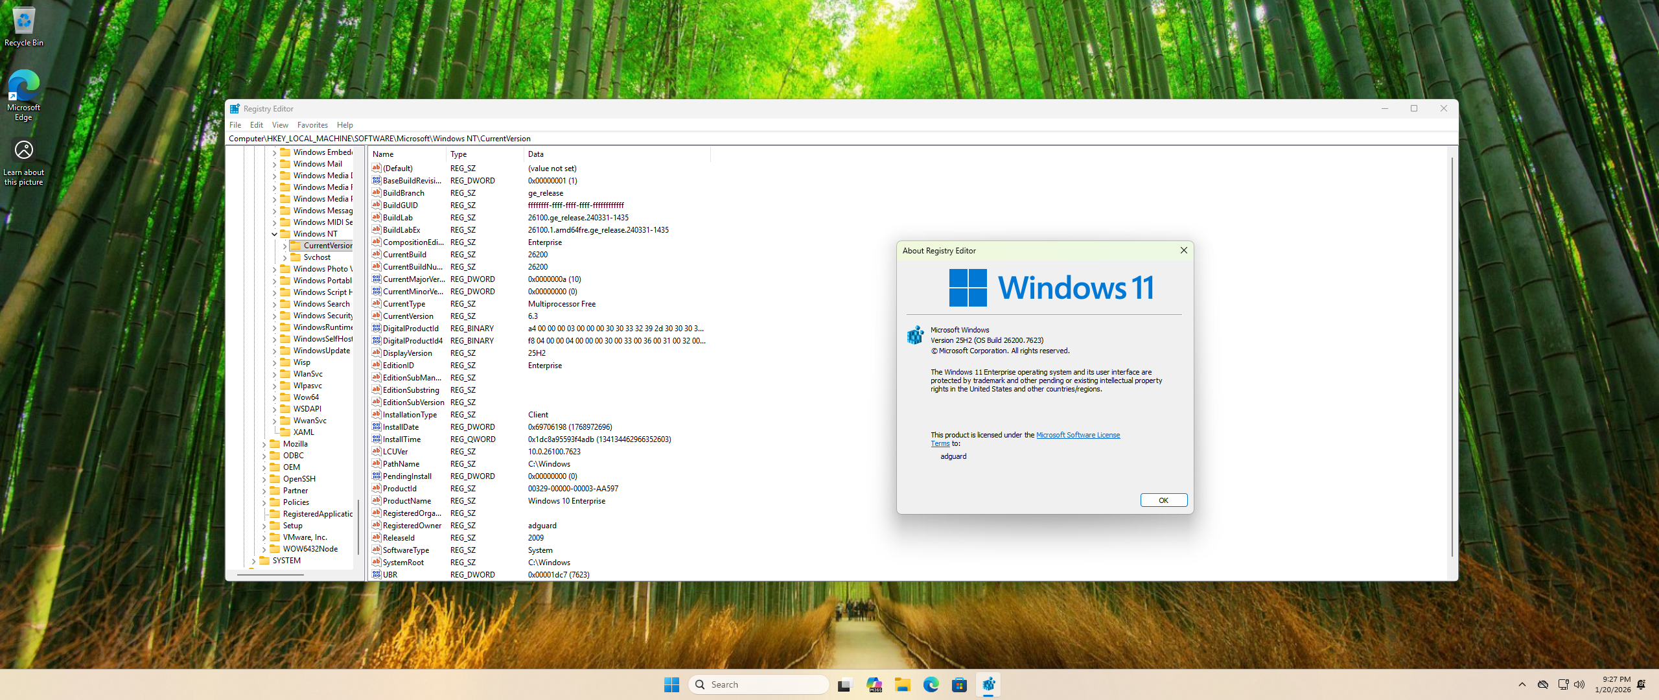Image resolution: width=1659 pixels, height=700 pixels.
Task: Click OK in the About Registry Editor dialog
Action: [x=1163, y=500]
